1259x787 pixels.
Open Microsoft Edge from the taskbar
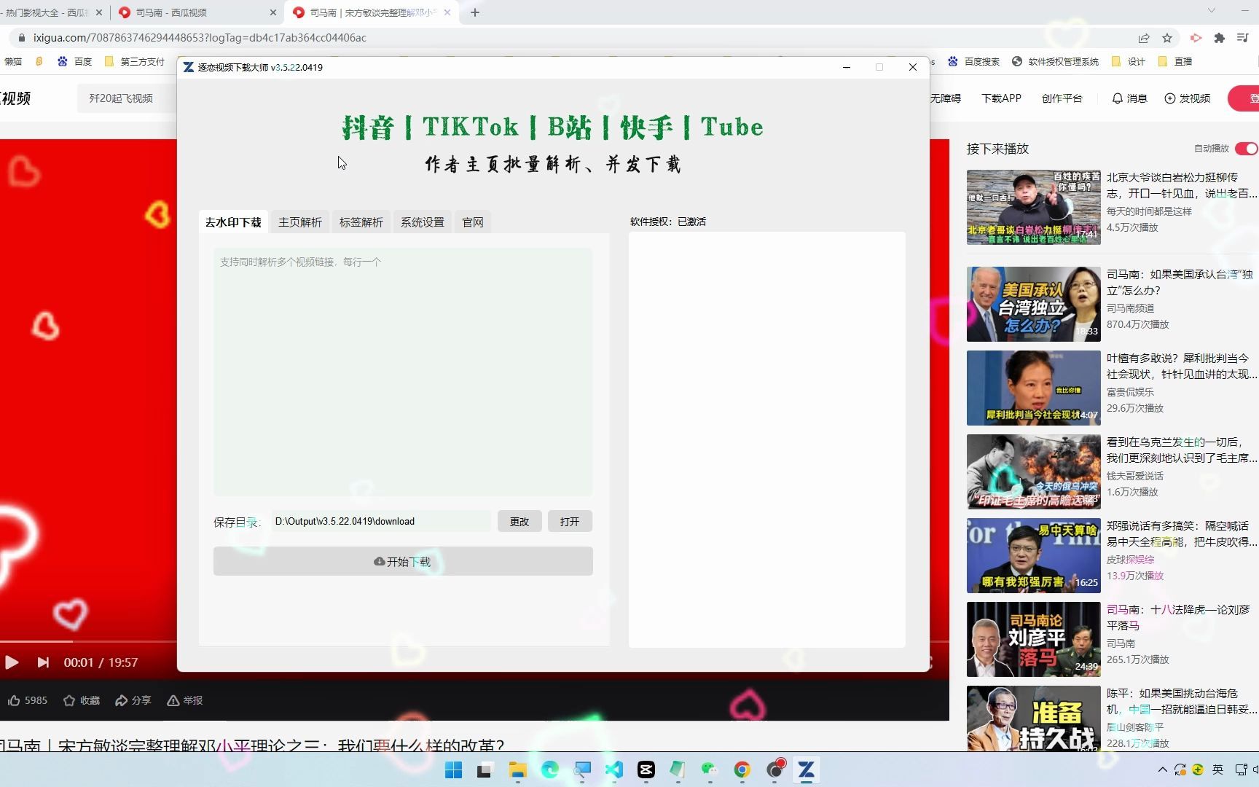(549, 770)
